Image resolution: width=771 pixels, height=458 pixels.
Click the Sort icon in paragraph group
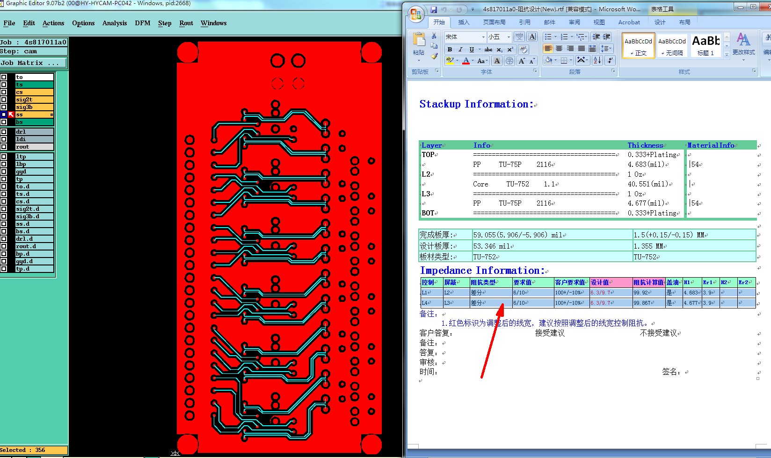[x=597, y=60]
